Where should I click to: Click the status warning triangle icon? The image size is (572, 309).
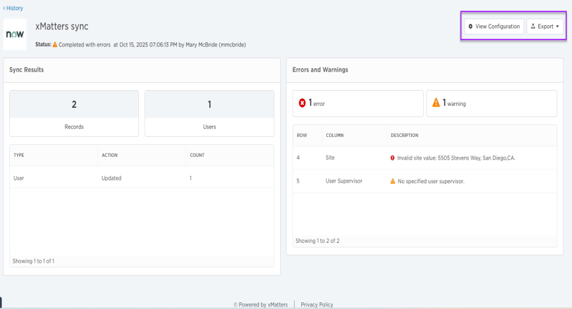55,44
